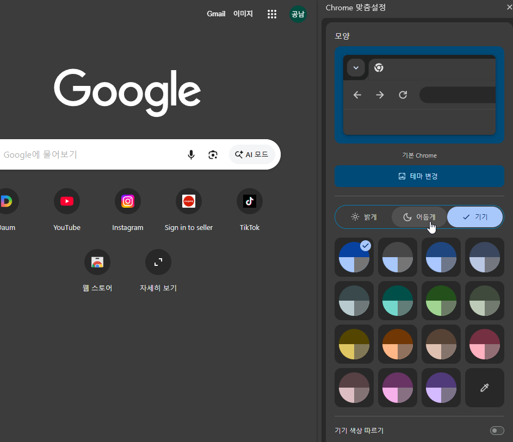
Task: Pick a custom color with the eyedropper
Action: [x=485, y=388]
